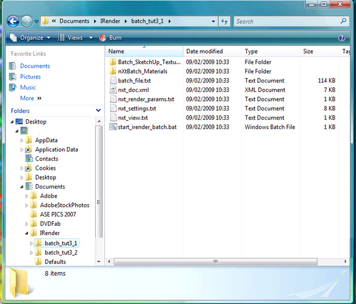Open the Organize dropdown menu
The image size is (356, 304).
tap(31, 38)
